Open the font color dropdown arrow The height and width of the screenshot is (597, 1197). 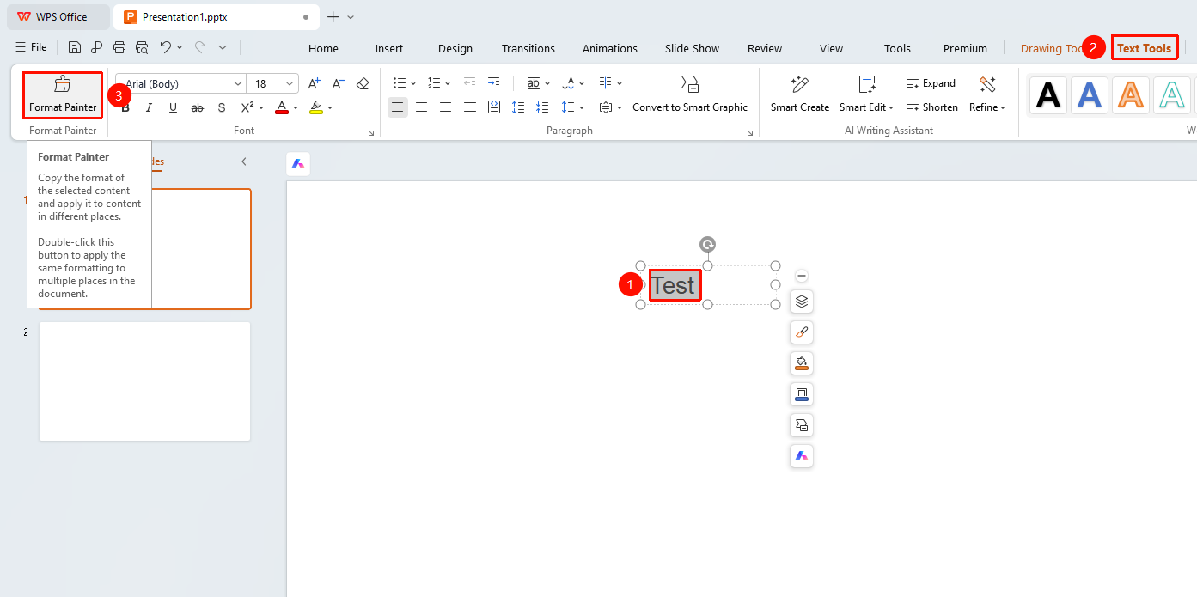(x=296, y=108)
